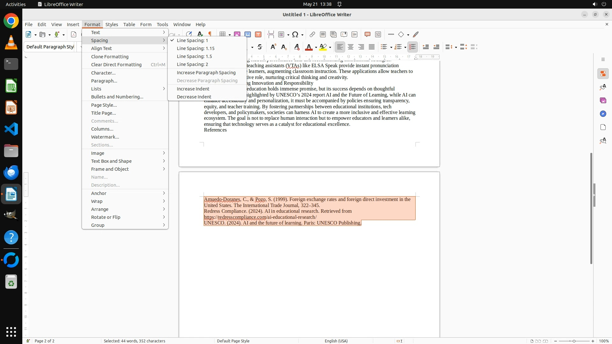Select the checked Line Spacing: 1 option
Image resolution: width=612 pixels, height=344 pixels.
(x=192, y=40)
